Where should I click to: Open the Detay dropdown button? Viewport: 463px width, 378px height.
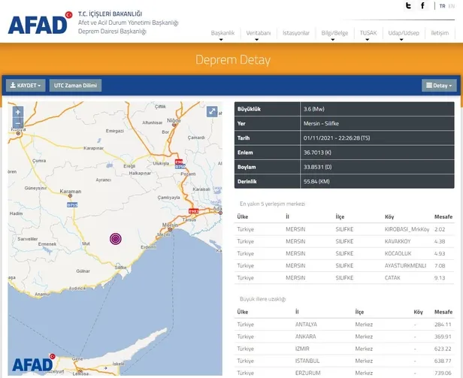click(439, 86)
